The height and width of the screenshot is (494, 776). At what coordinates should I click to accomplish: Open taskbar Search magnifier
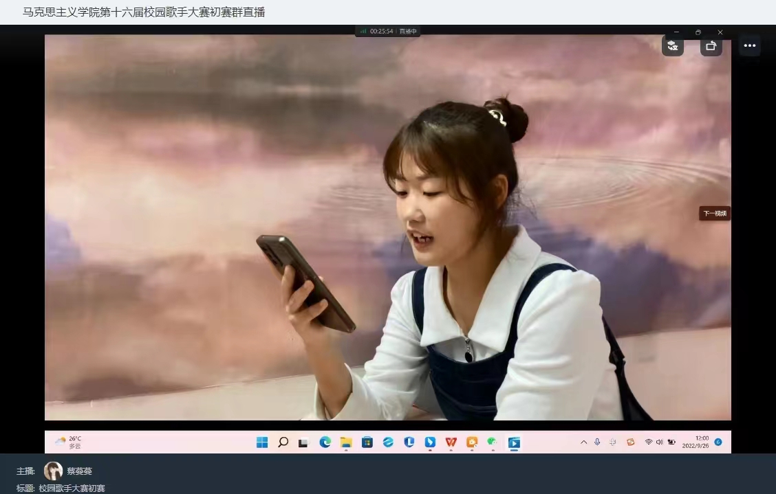point(283,442)
